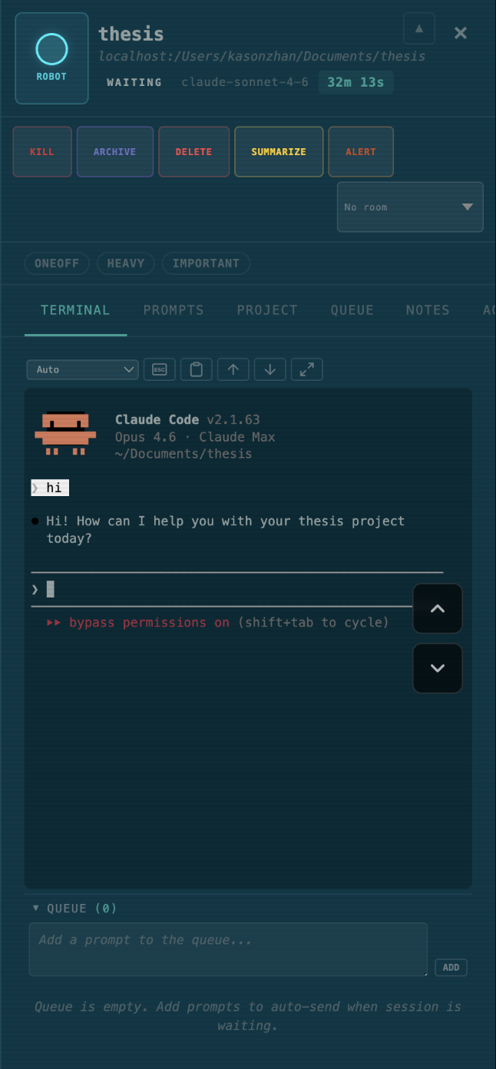Click the claude-sonnet-4-6 model label

tap(245, 82)
